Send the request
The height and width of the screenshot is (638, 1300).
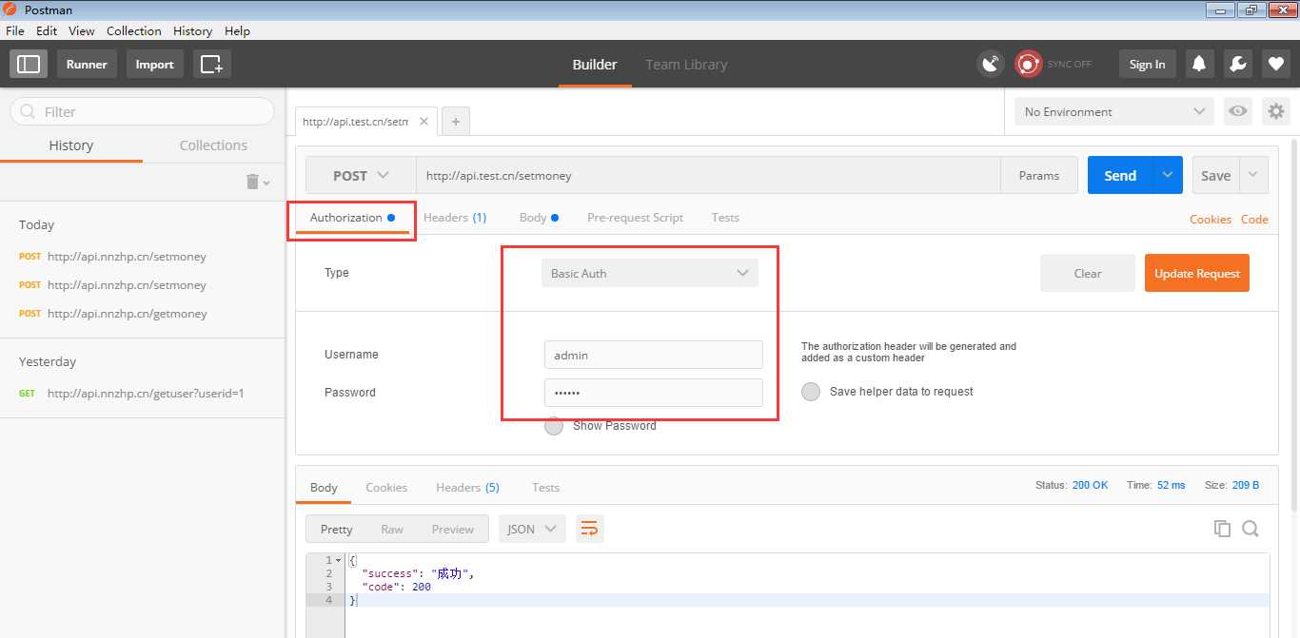1120,175
